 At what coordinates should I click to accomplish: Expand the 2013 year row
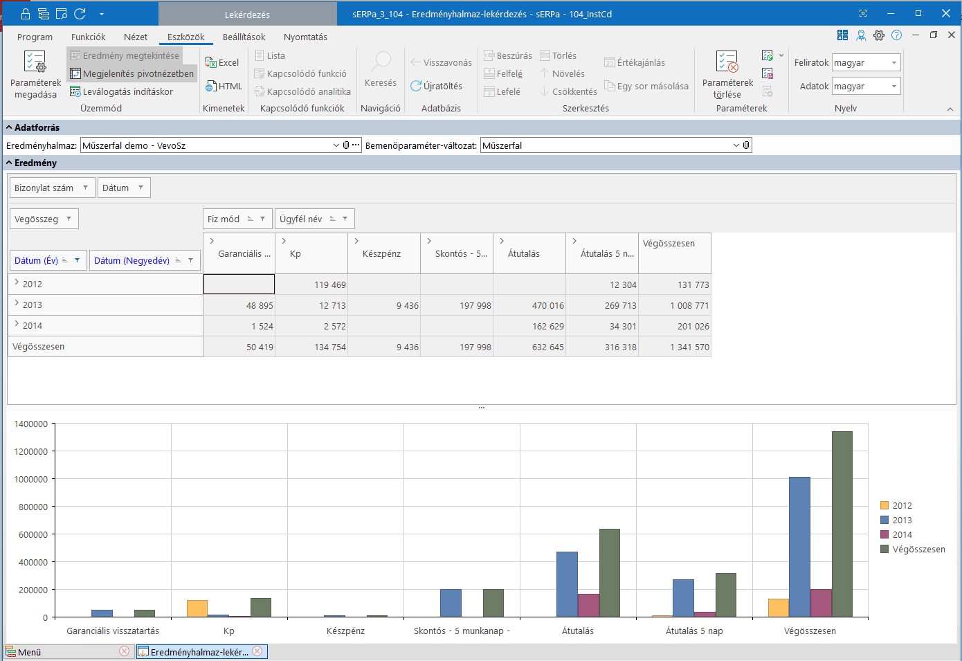(x=17, y=304)
